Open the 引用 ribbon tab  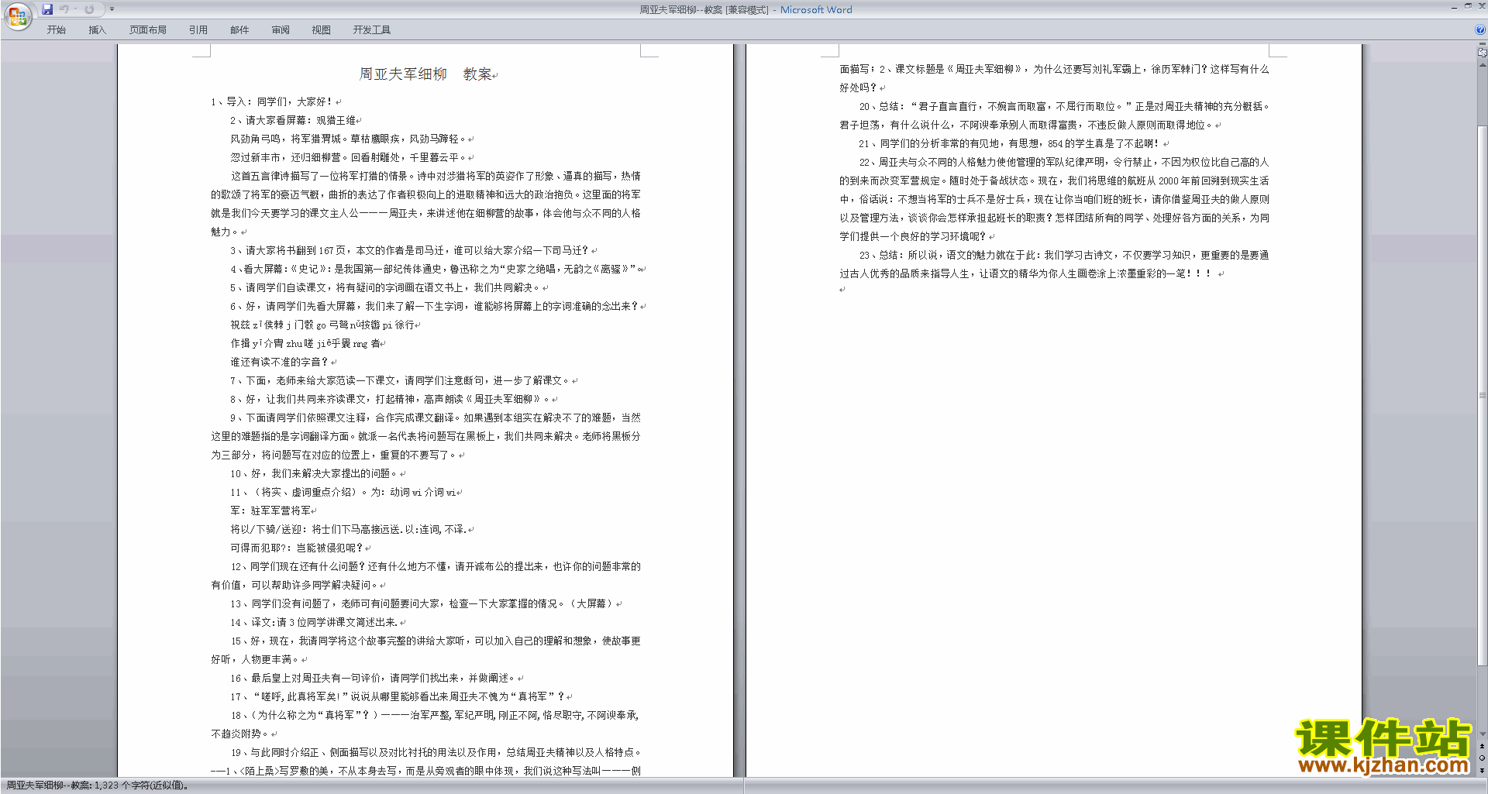pyautogui.click(x=198, y=30)
